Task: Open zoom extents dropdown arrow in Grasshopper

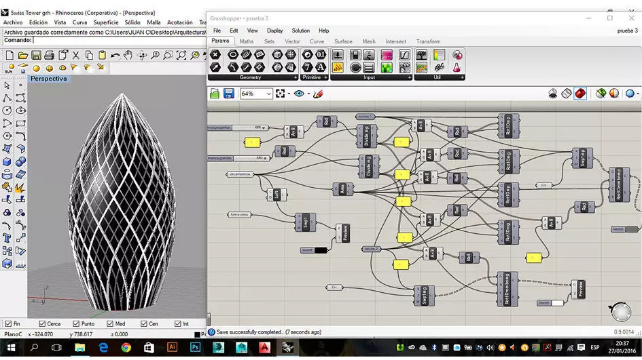Action: pyautogui.click(x=289, y=94)
